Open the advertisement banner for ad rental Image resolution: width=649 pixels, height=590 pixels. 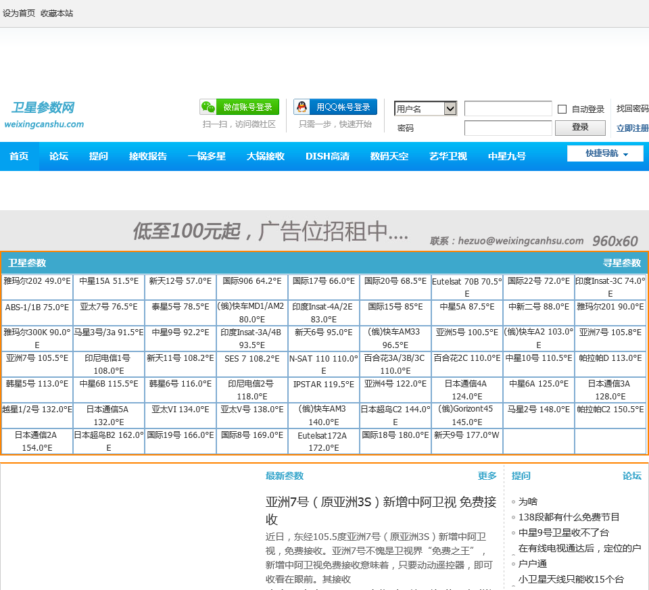324,231
